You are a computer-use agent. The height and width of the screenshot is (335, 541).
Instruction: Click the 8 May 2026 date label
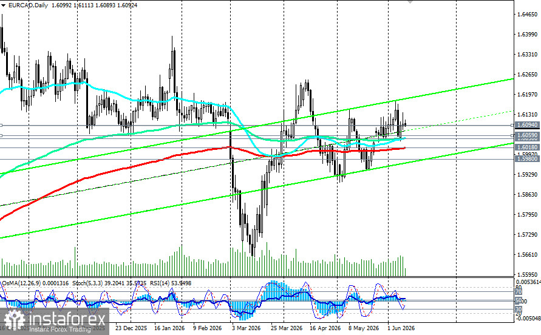[x=363, y=328]
